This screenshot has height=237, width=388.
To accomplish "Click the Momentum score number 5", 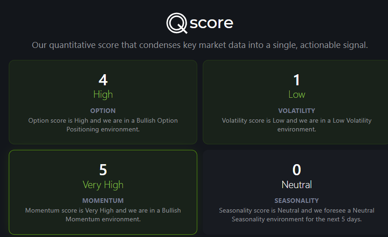I will click(103, 170).
